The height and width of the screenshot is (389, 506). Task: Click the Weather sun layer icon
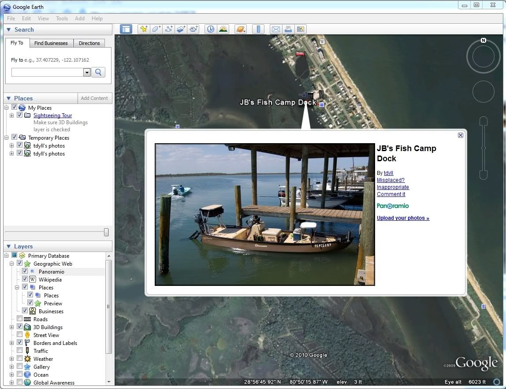(27, 359)
